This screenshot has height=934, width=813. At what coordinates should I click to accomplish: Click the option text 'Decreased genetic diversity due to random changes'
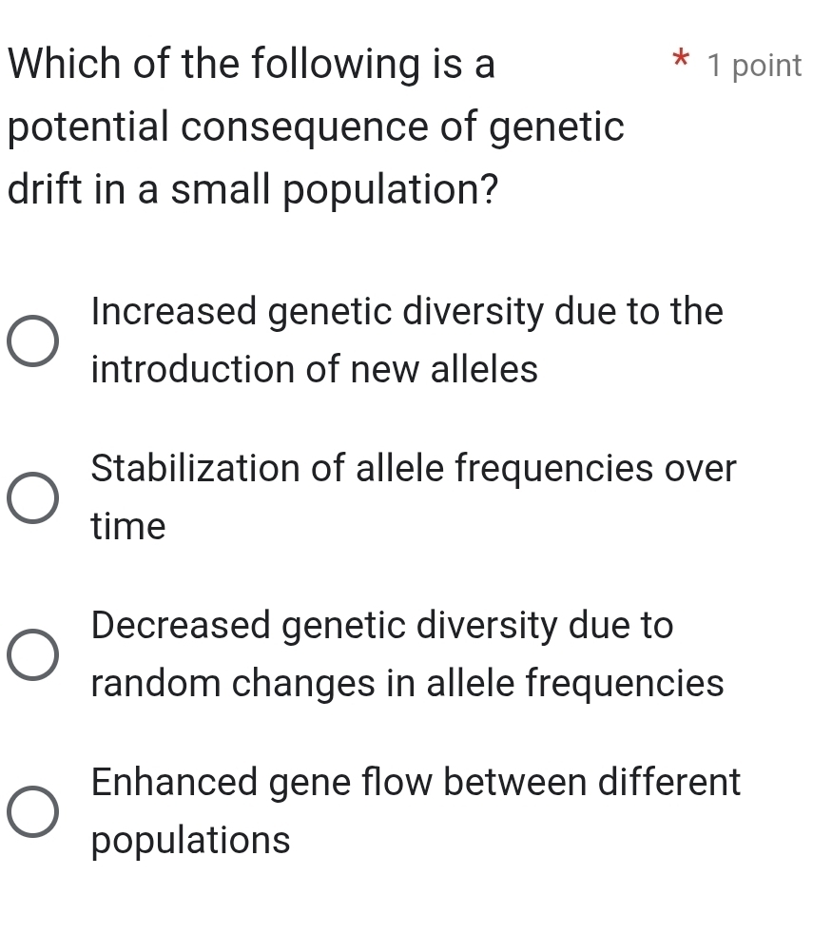click(x=407, y=653)
